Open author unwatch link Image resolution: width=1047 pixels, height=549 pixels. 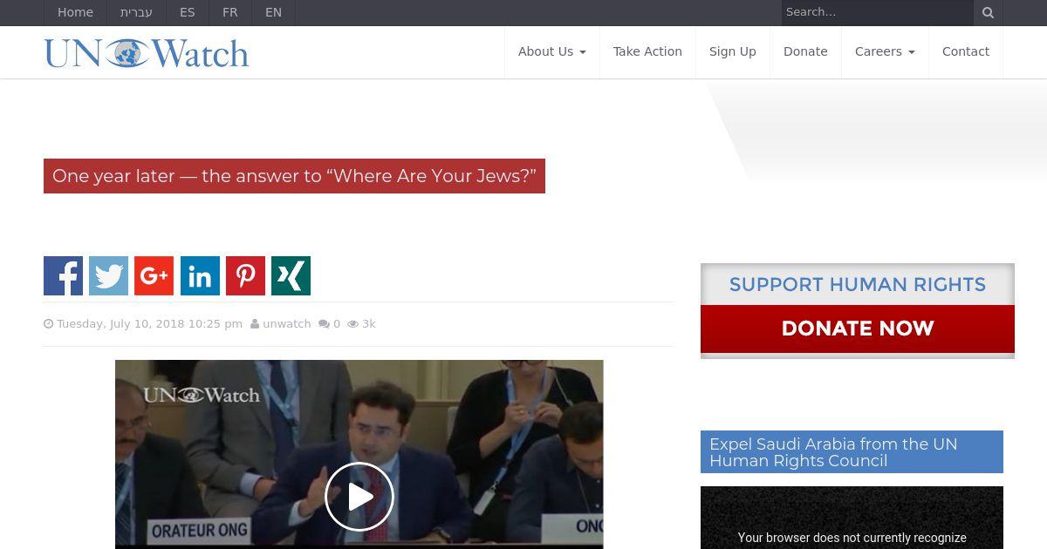click(x=287, y=324)
